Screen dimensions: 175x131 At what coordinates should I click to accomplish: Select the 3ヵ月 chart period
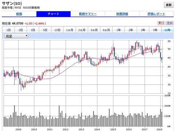(x=94, y=30)
